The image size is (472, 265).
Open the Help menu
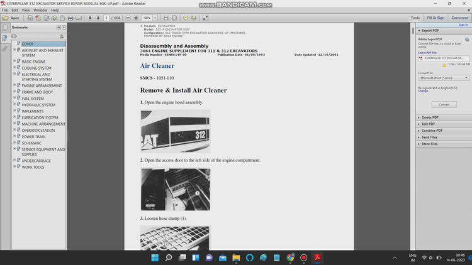coord(55,10)
